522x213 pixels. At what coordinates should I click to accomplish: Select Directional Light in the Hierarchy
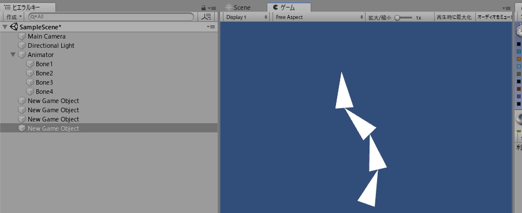[109, 45]
